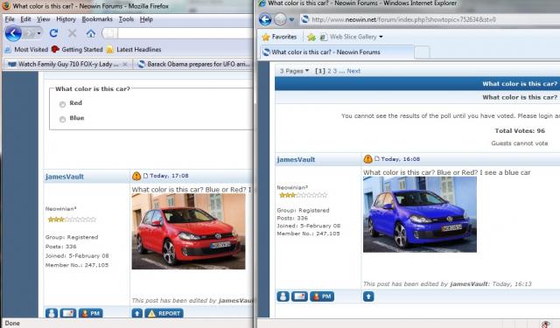This screenshot has height=328, width=560.
Task: Click the PM button in Firefox window
Action: click(91, 313)
